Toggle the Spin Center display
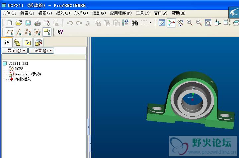This screenshot has height=158, width=239. pos(171,23)
